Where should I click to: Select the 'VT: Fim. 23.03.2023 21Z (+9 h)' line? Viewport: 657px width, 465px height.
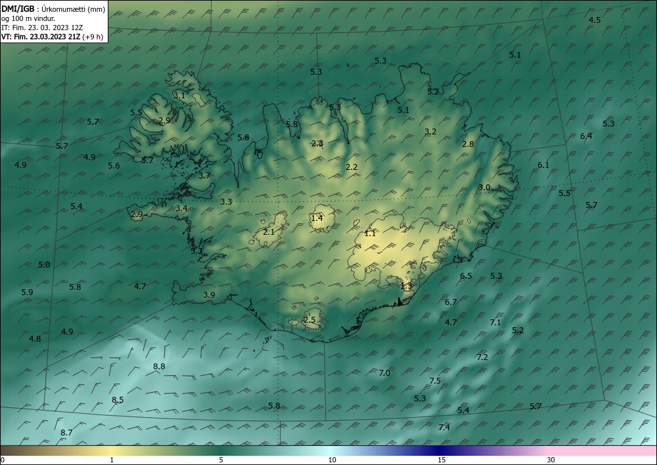pos(53,37)
